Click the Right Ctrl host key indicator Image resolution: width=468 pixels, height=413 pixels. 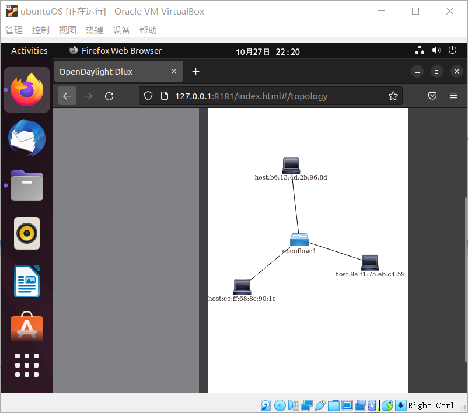[431, 405]
